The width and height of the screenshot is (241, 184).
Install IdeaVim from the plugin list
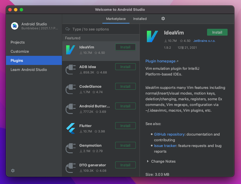pos(125,47)
